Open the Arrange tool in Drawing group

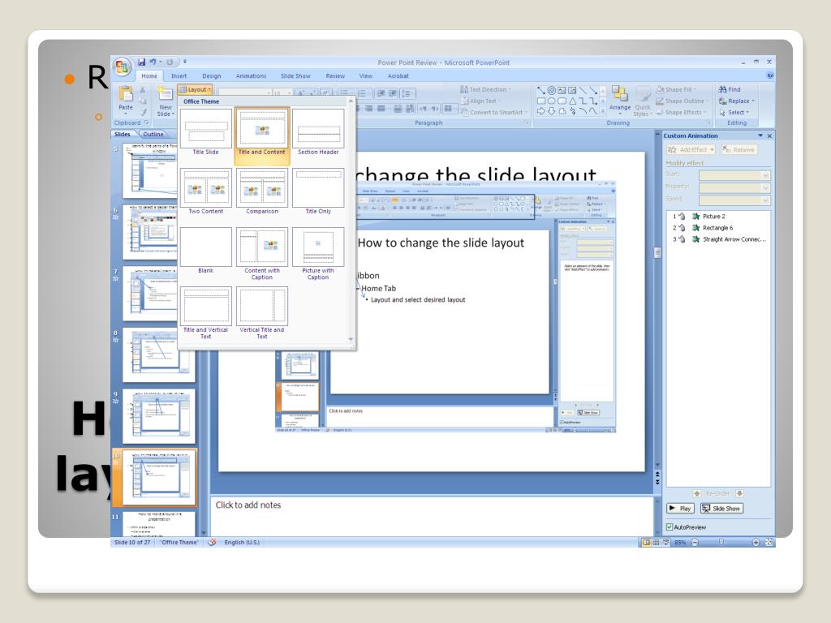coord(619,100)
